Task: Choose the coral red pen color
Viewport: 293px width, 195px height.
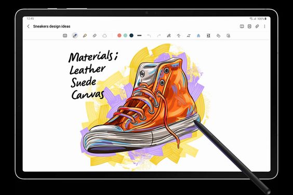Action: pos(119,35)
